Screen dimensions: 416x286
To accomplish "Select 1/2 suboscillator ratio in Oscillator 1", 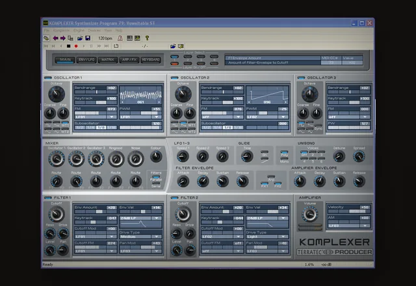I will (79, 127).
